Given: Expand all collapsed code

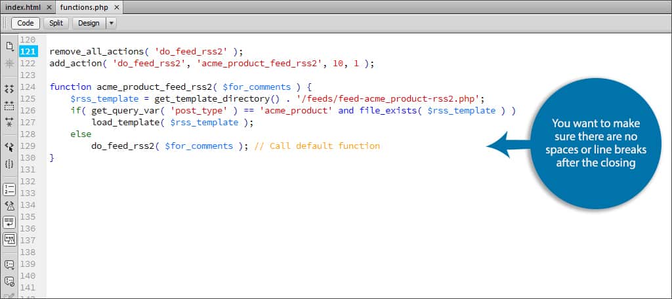Looking at the screenshot, I should point(9,122).
